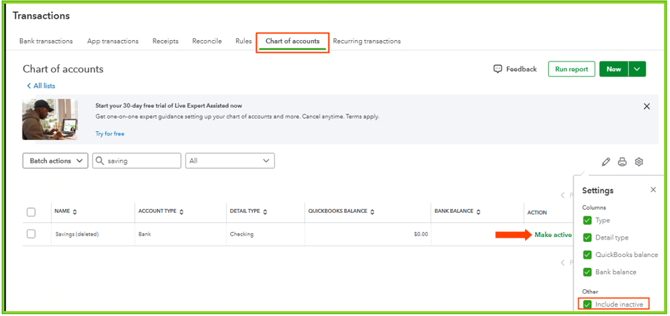This screenshot has width=670, height=316.
Task: Click the New account button
Action: [x=614, y=69]
